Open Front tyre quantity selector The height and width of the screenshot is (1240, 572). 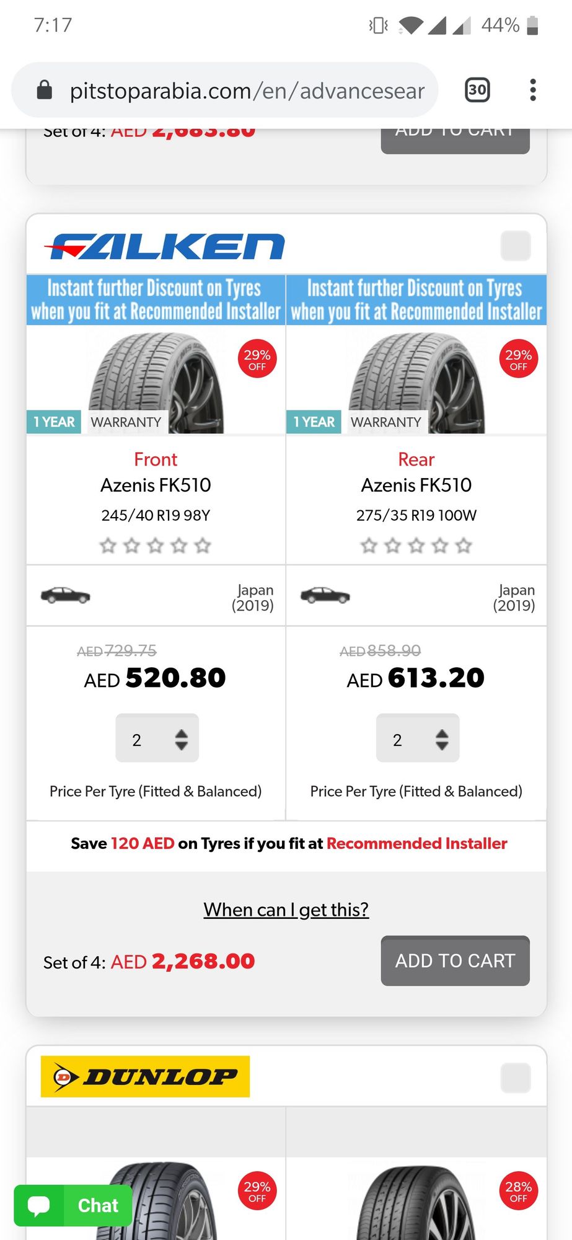[157, 738]
